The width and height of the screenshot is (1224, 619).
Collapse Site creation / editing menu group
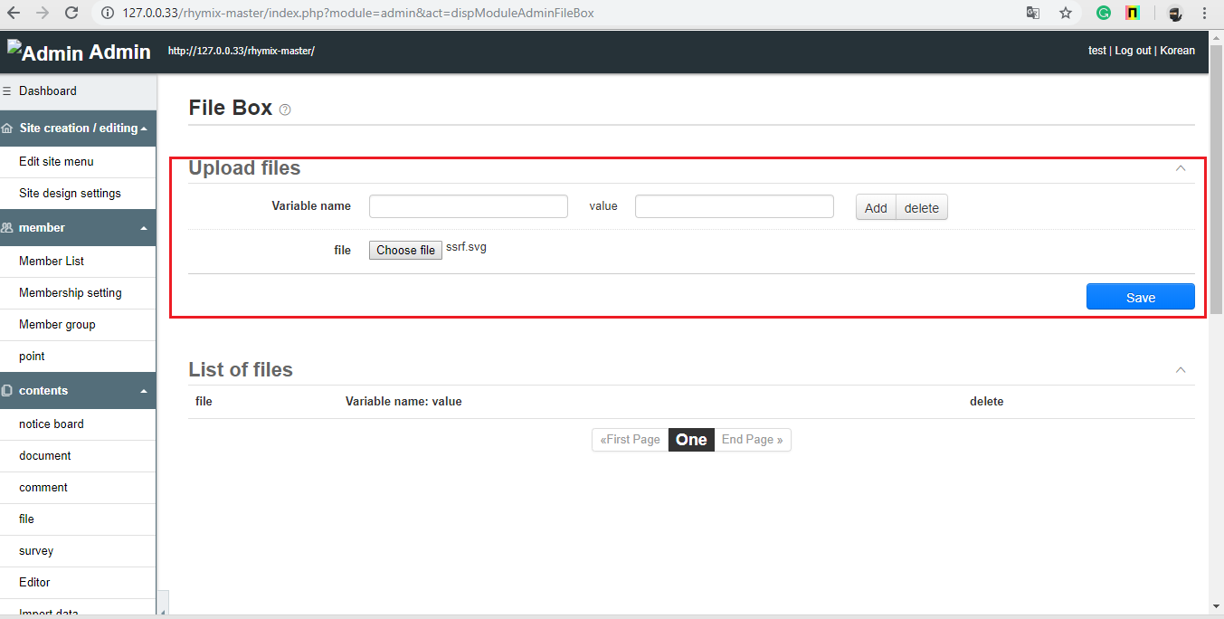tap(144, 129)
